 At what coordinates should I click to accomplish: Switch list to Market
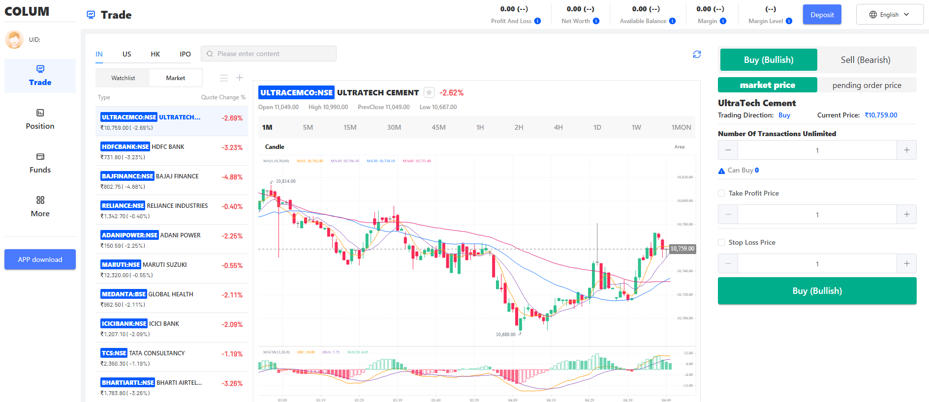pos(176,78)
